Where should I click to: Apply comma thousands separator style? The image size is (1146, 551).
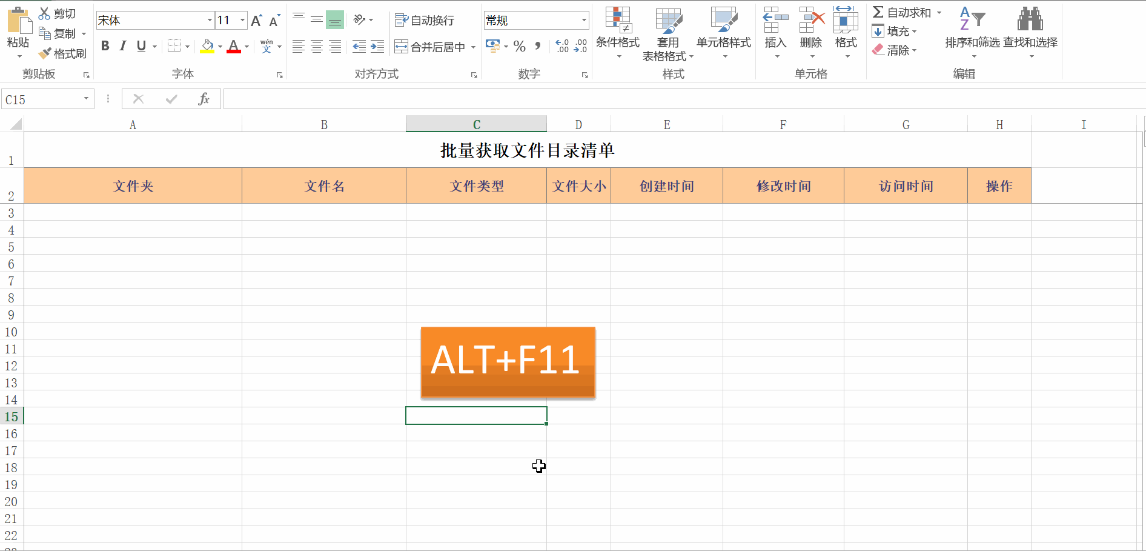click(537, 46)
